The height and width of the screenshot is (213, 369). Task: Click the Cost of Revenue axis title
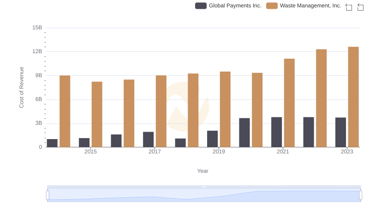coord(21,87)
